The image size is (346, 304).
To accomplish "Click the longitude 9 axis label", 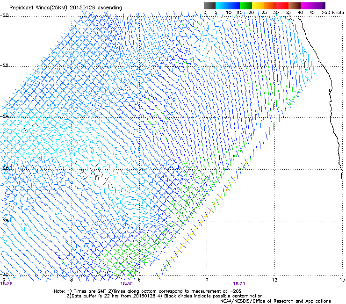I will pos(207,280).
